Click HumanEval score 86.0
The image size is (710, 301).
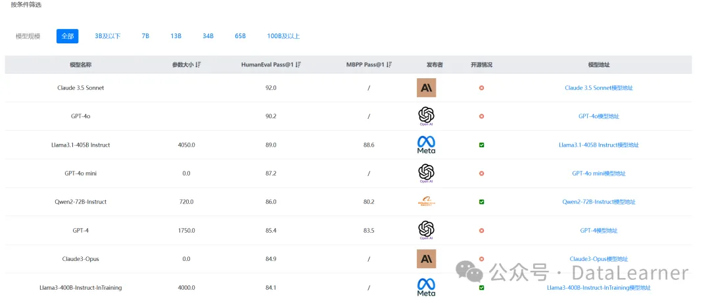[x=271, y=202]
